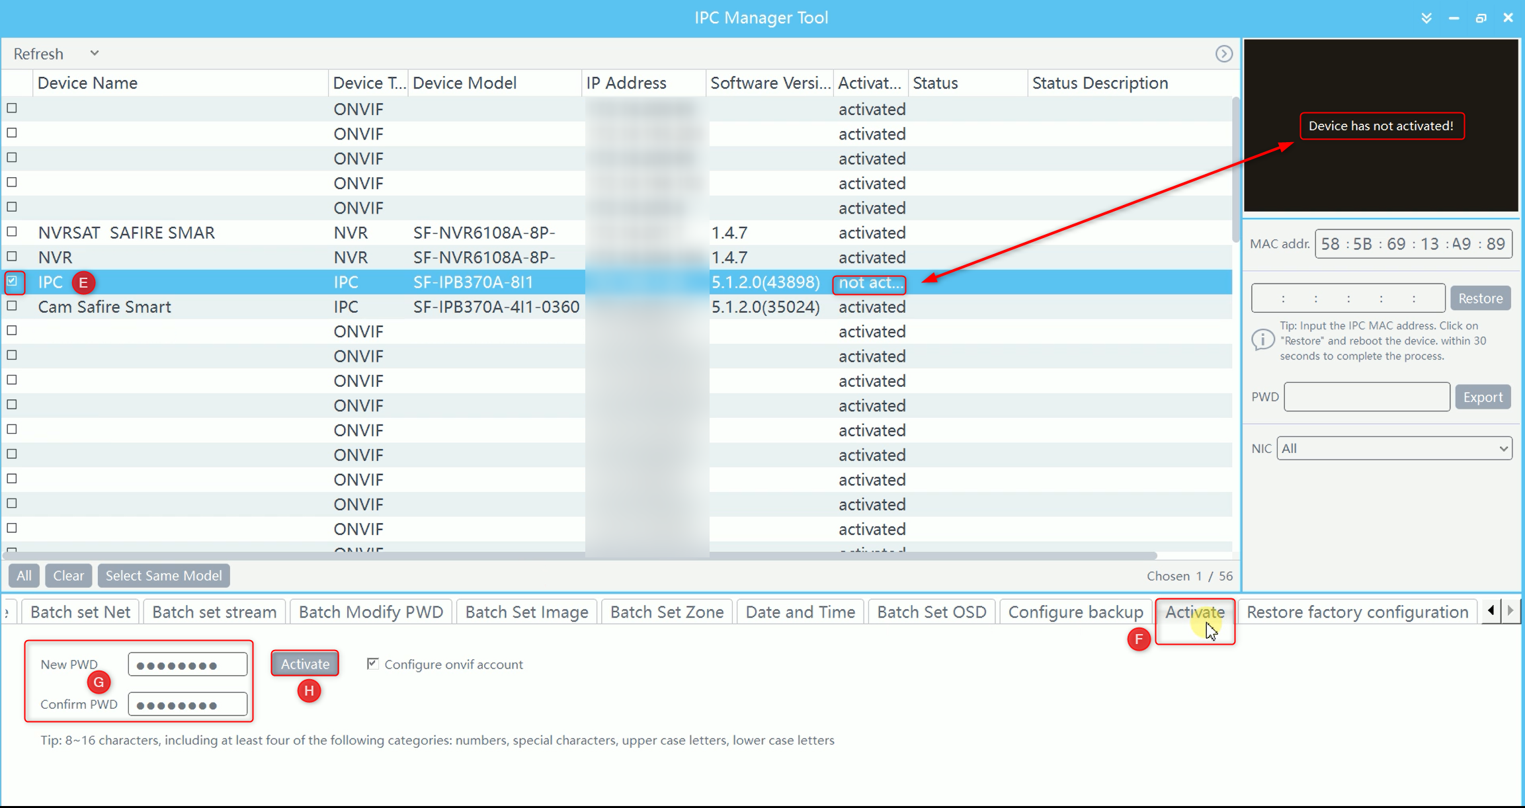The height and width of the screenshot is (808, 1525).
Task: Toggle the Configure onvif account checkbox
Action: [373, 663]
